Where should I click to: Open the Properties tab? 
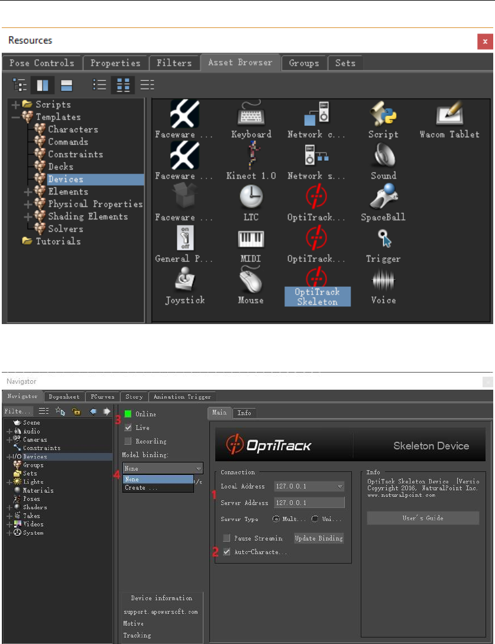pos(115,63)
